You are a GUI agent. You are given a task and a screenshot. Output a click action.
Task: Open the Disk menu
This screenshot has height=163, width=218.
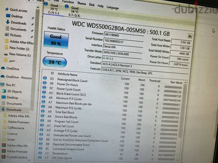click(x=92, y=5)
